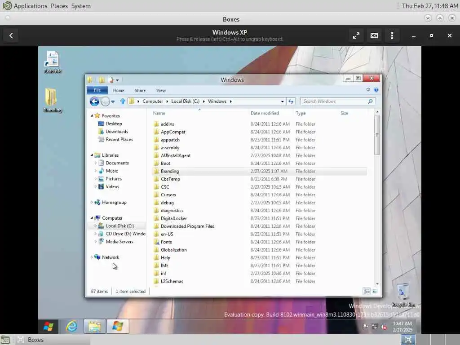Image resolution: width=460 pixels, height=345 pixels.
Task: Open customize quick access toolbar dropdown
Action: 117,80
